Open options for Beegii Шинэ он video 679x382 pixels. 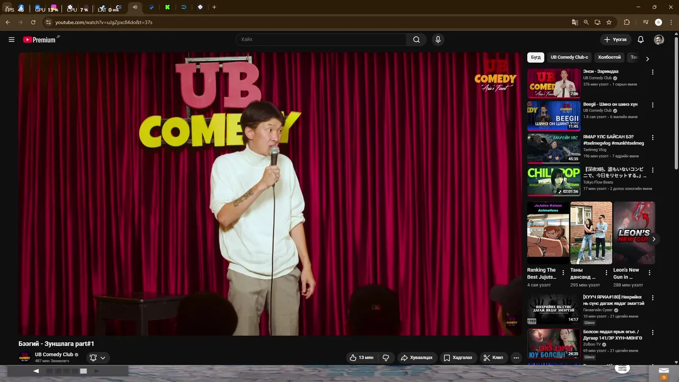652,105
